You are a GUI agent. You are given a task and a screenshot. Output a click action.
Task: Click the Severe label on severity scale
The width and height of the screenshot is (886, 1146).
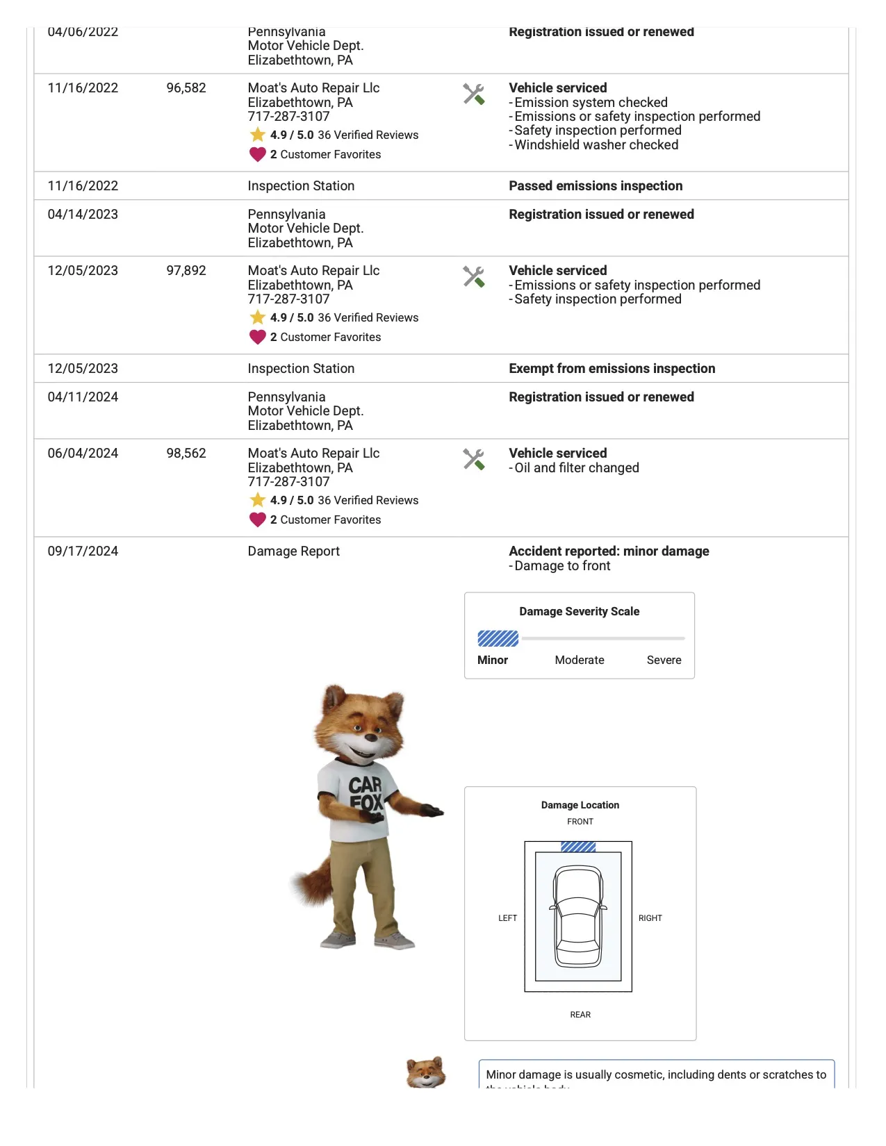pyautogui.click(x=664, y=660)
